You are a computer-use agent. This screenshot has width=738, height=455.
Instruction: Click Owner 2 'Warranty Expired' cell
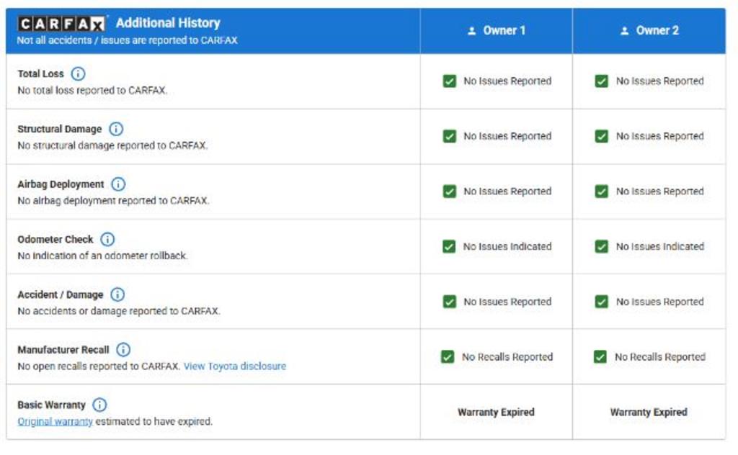click(649, 413)
